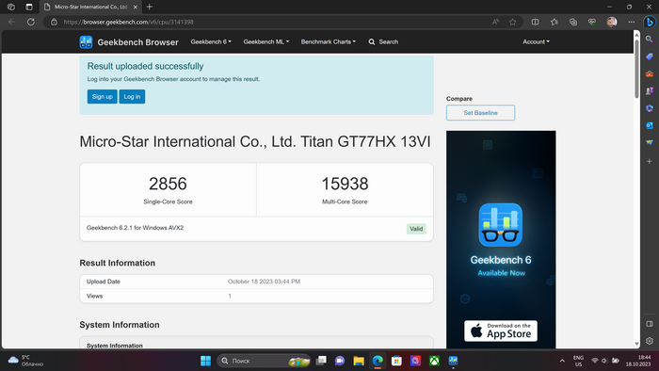Close the Micro-Star International tab
This screenshot has height=371, width=659.
coord(135,8)
